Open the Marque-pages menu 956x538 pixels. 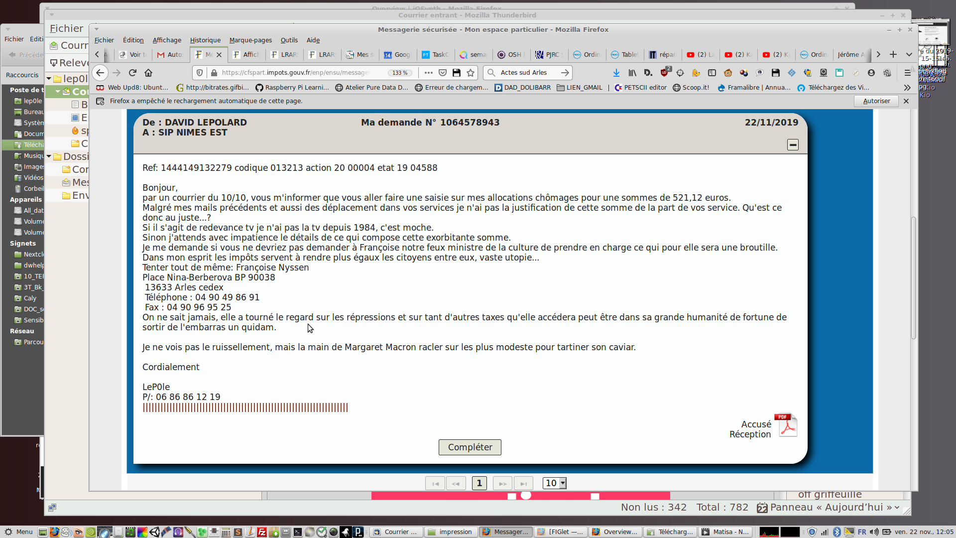pyautogui.click(x=250, y=40)
